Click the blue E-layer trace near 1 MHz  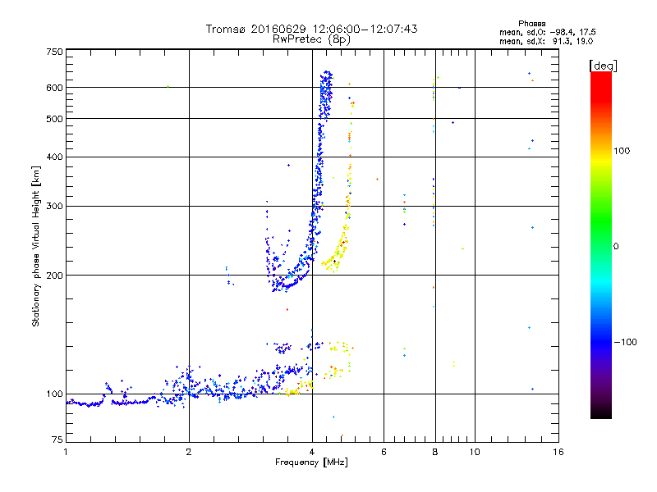point(86,403)
